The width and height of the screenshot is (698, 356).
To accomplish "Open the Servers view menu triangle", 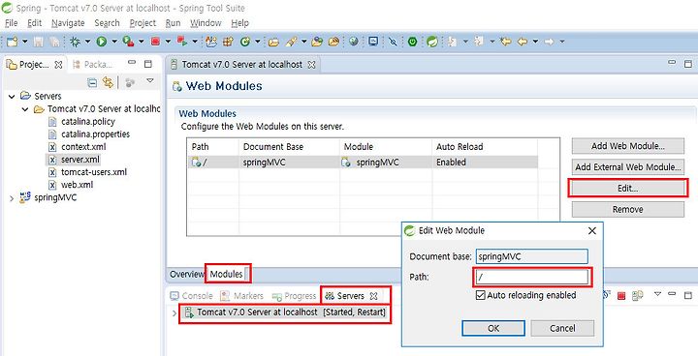I will 657,294.
